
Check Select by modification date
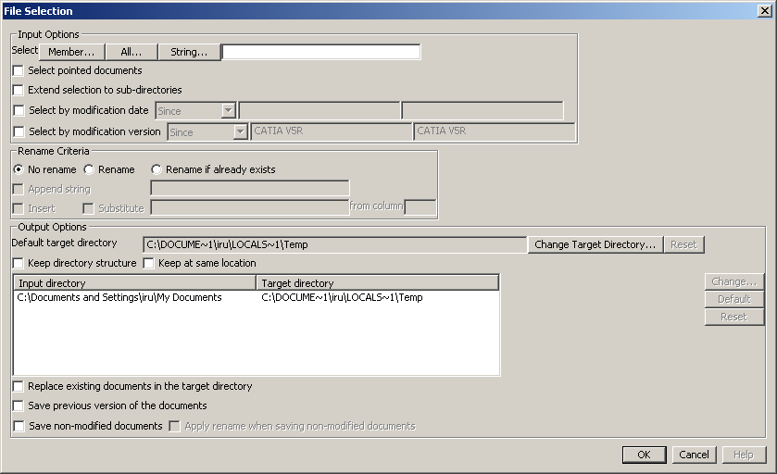pos(19,111)
